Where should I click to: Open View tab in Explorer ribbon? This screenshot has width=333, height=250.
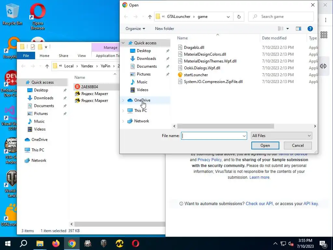(82, 56)
